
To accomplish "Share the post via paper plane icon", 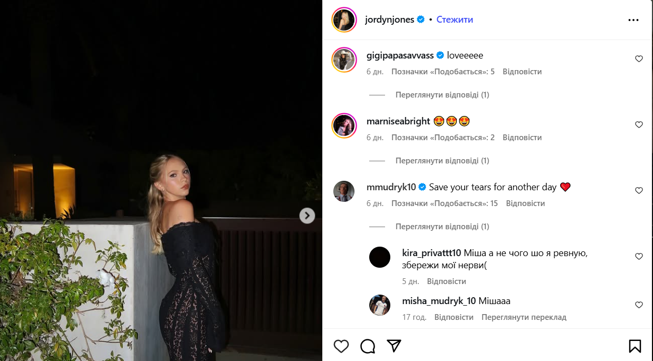I will pyautogui.click(x=394, y=346).
